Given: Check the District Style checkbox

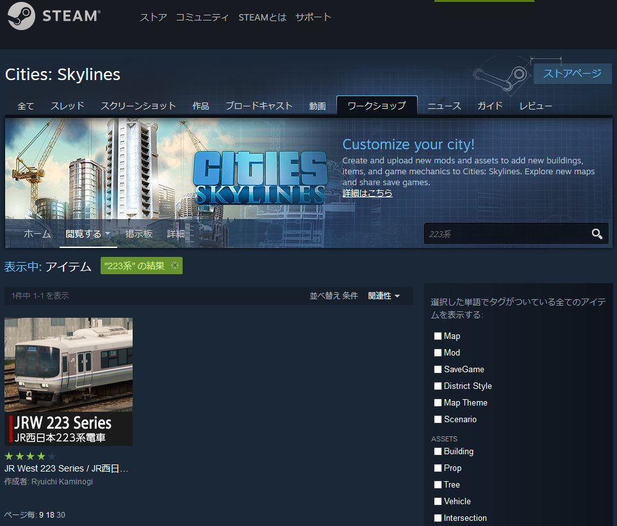Looking at the screenshot, I should (x=438, y=386).
